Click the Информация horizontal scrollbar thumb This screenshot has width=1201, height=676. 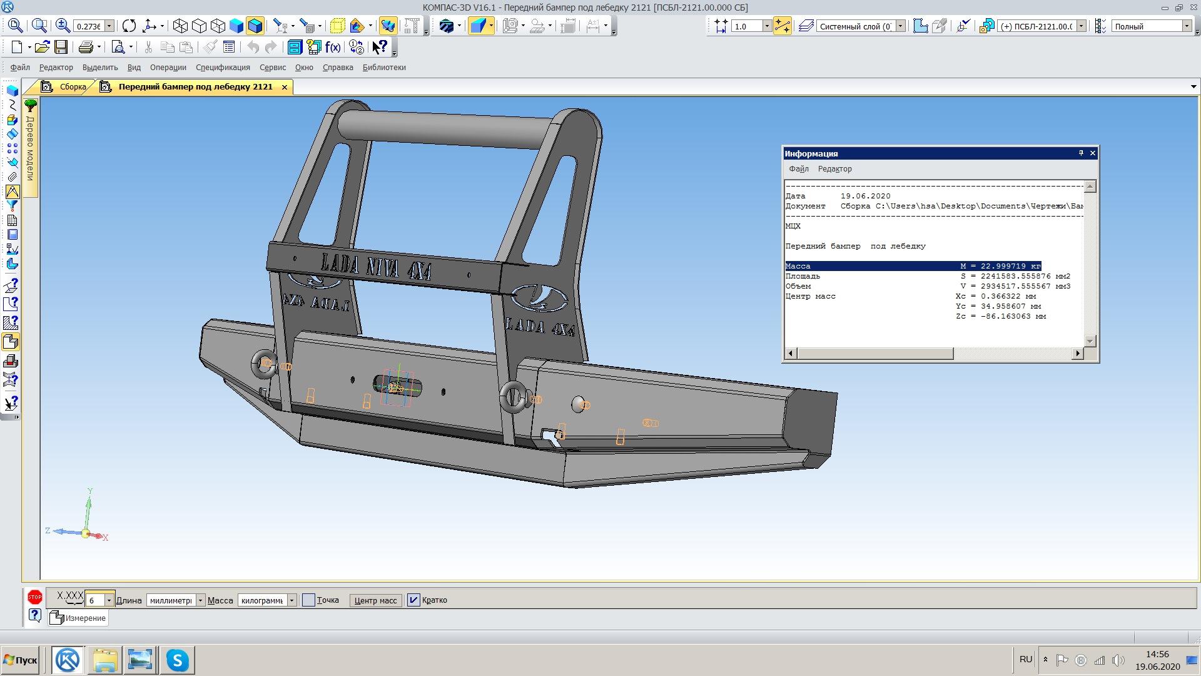[876, 354]
